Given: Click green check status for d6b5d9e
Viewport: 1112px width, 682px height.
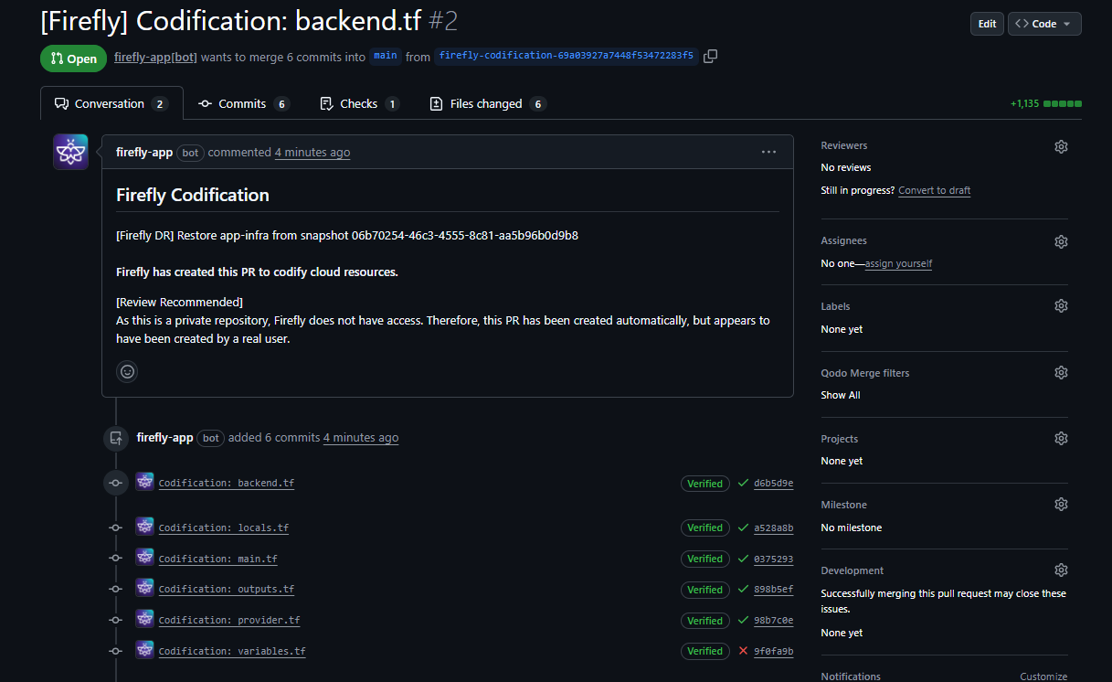Looking at the screenshot, I should 743,484.
